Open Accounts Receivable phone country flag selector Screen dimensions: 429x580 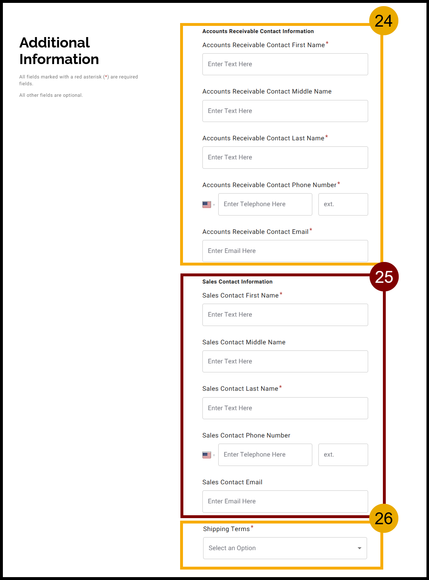coord(209,205)
